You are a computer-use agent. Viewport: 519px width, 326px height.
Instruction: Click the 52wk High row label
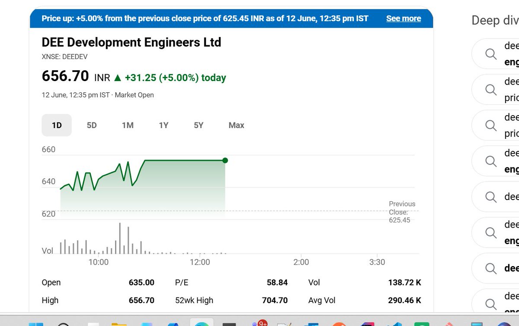tap(194, 300)
